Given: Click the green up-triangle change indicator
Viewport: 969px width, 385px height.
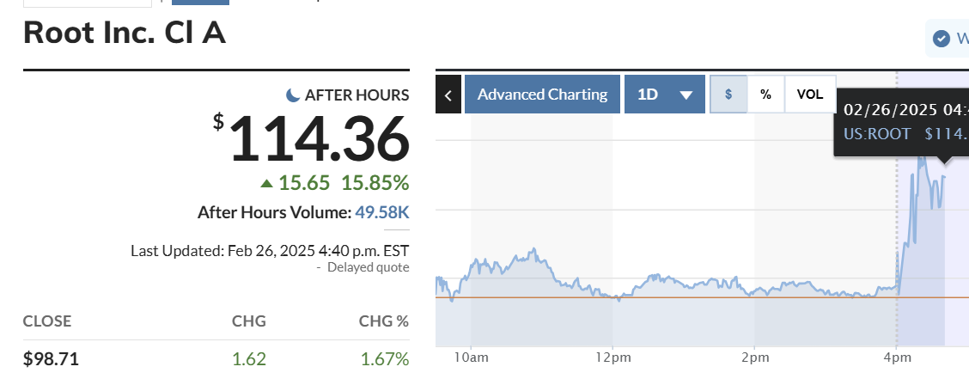Looking at the screenshot, I should pyautogui.click(x=267, y=183).
